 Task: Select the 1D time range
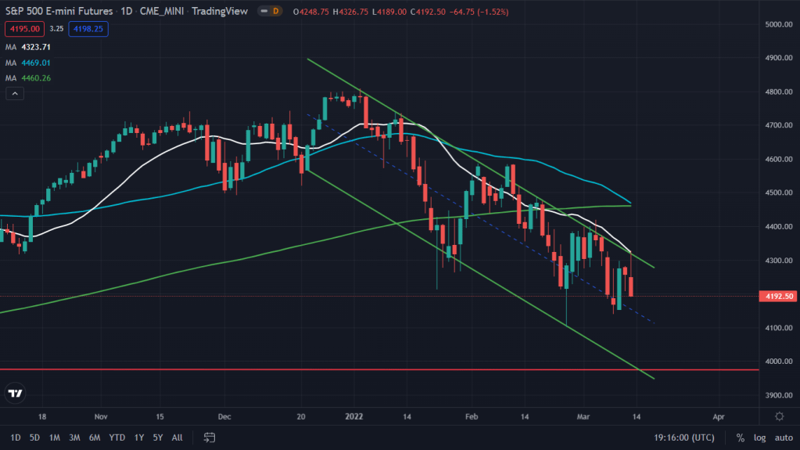click(x=16, y=437)
